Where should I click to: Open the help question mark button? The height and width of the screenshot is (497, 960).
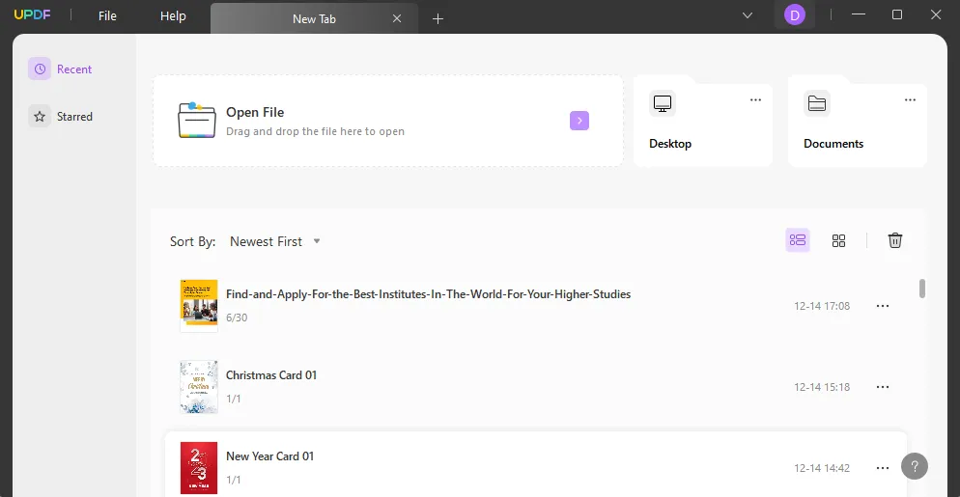[x=914, y=466]
